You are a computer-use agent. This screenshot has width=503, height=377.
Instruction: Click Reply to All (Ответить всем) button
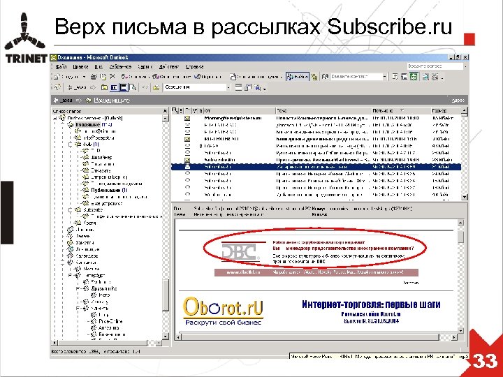point(172,77)
